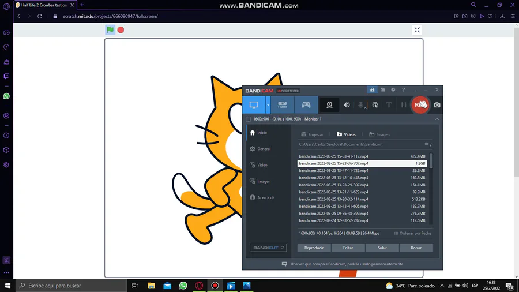The height and width of the screenshot is (292, 519).
Task: Click the Borrar button
Action: (x=416, y=248)
